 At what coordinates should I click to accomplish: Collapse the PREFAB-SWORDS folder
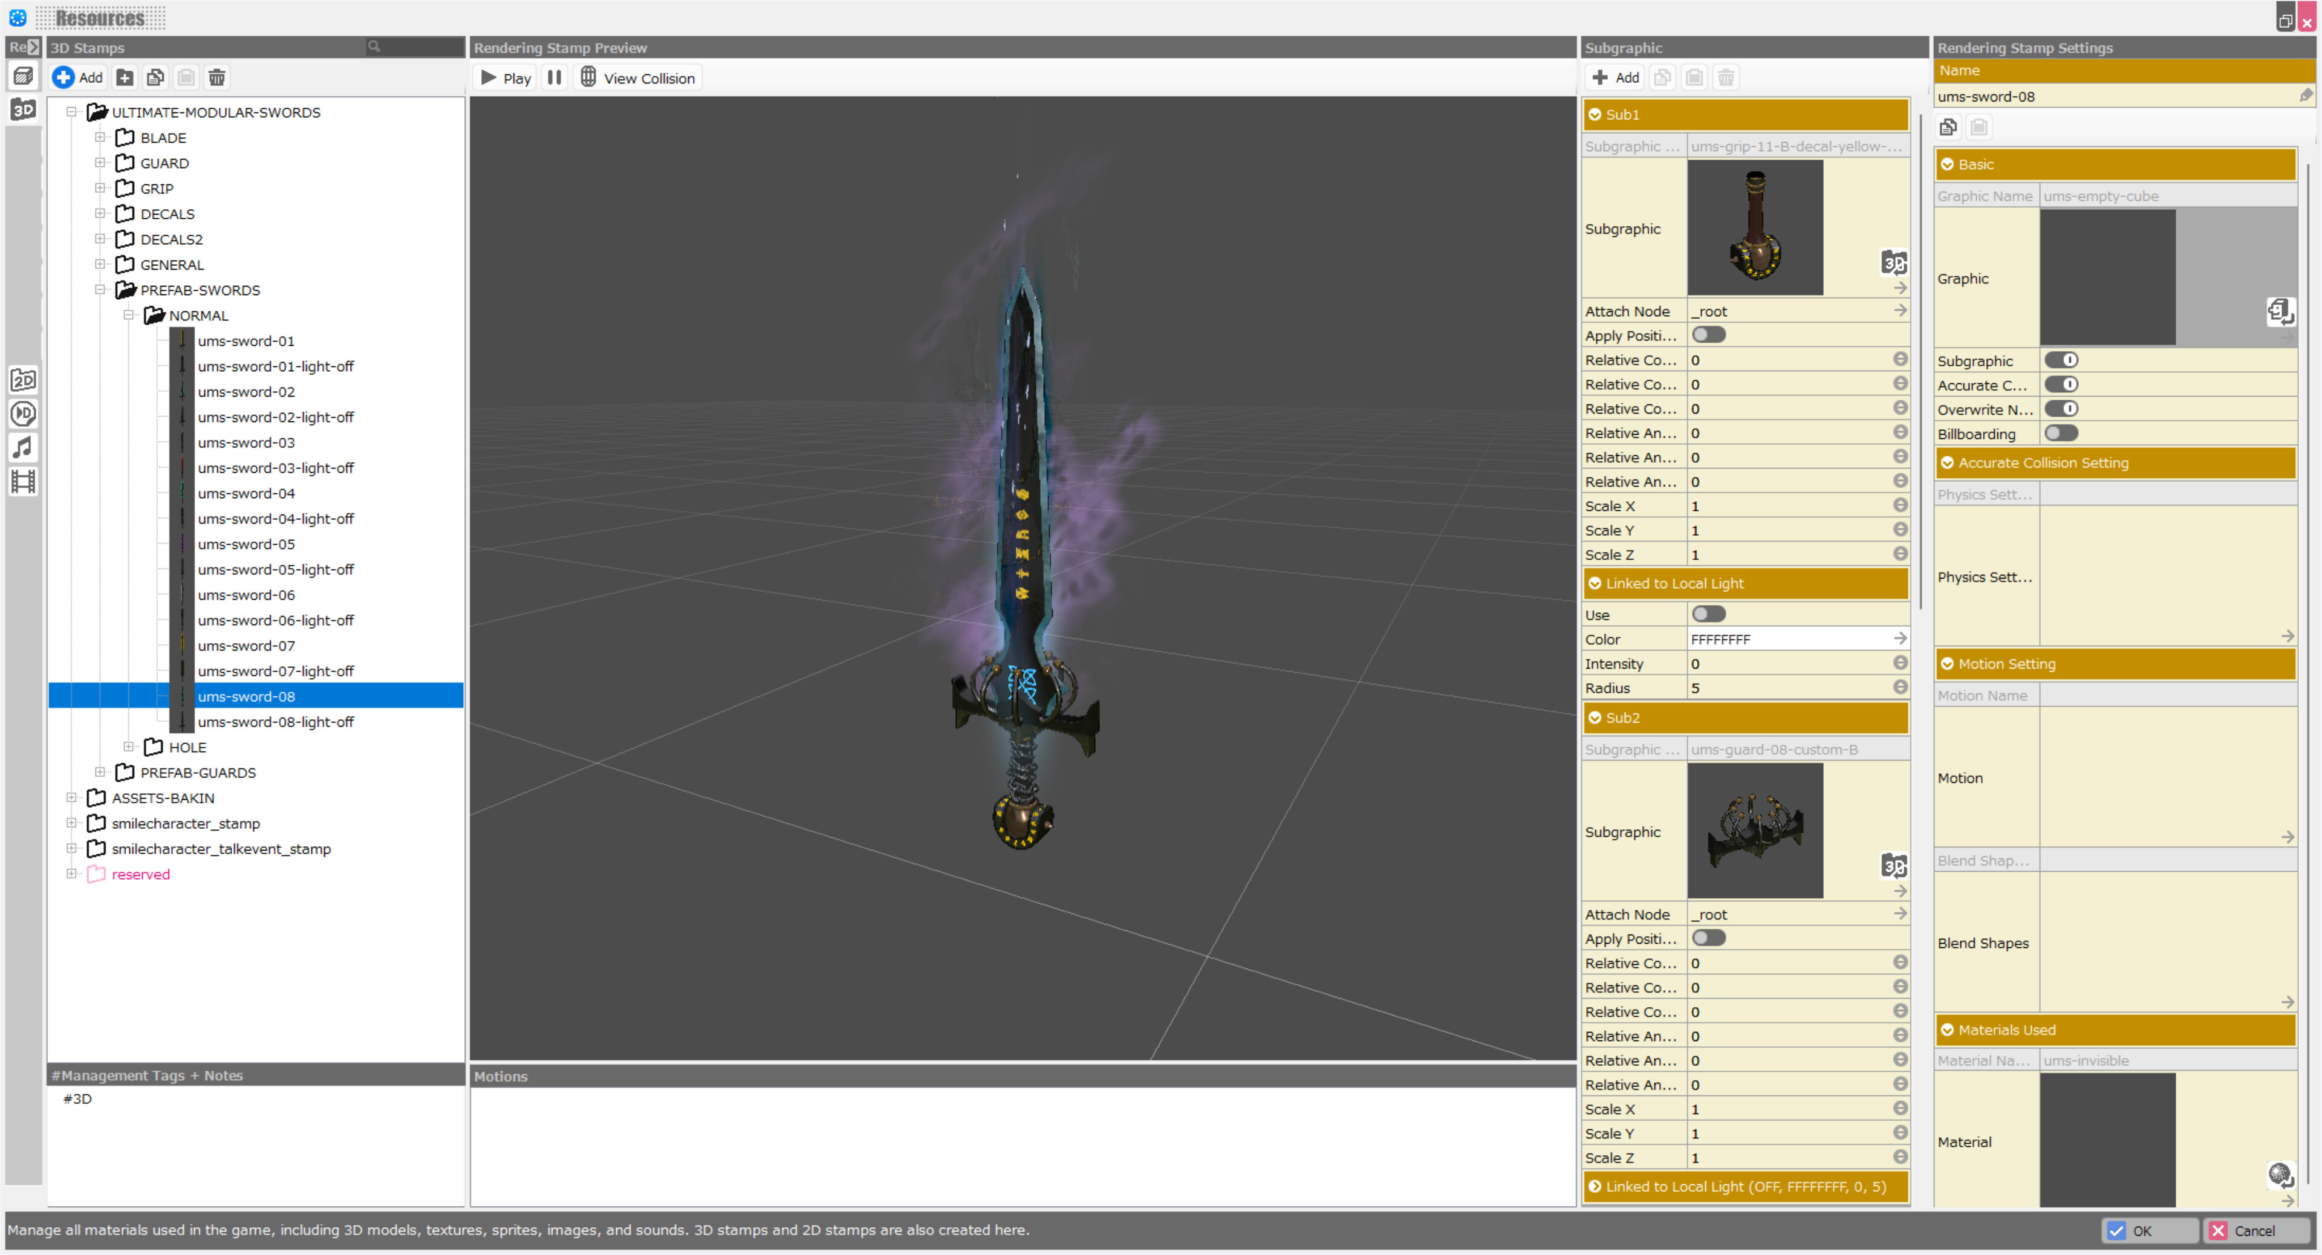(101, 290)
